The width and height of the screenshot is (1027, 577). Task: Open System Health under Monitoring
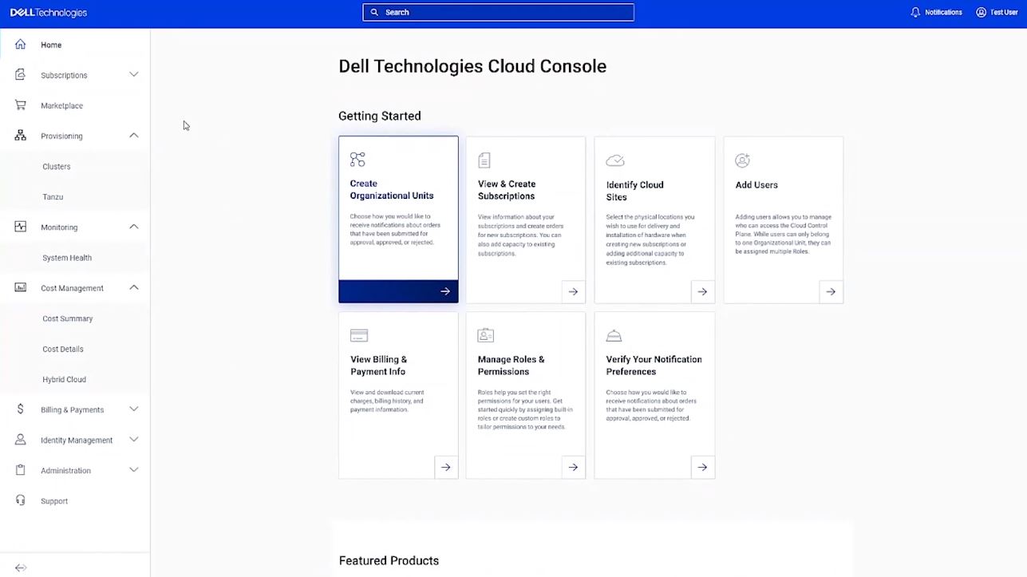tap(67, 258)
